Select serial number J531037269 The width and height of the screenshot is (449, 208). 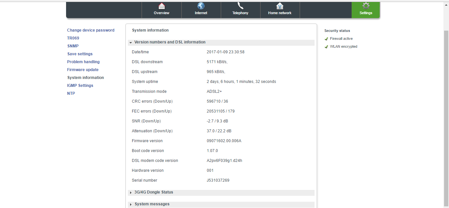point(218,180)
